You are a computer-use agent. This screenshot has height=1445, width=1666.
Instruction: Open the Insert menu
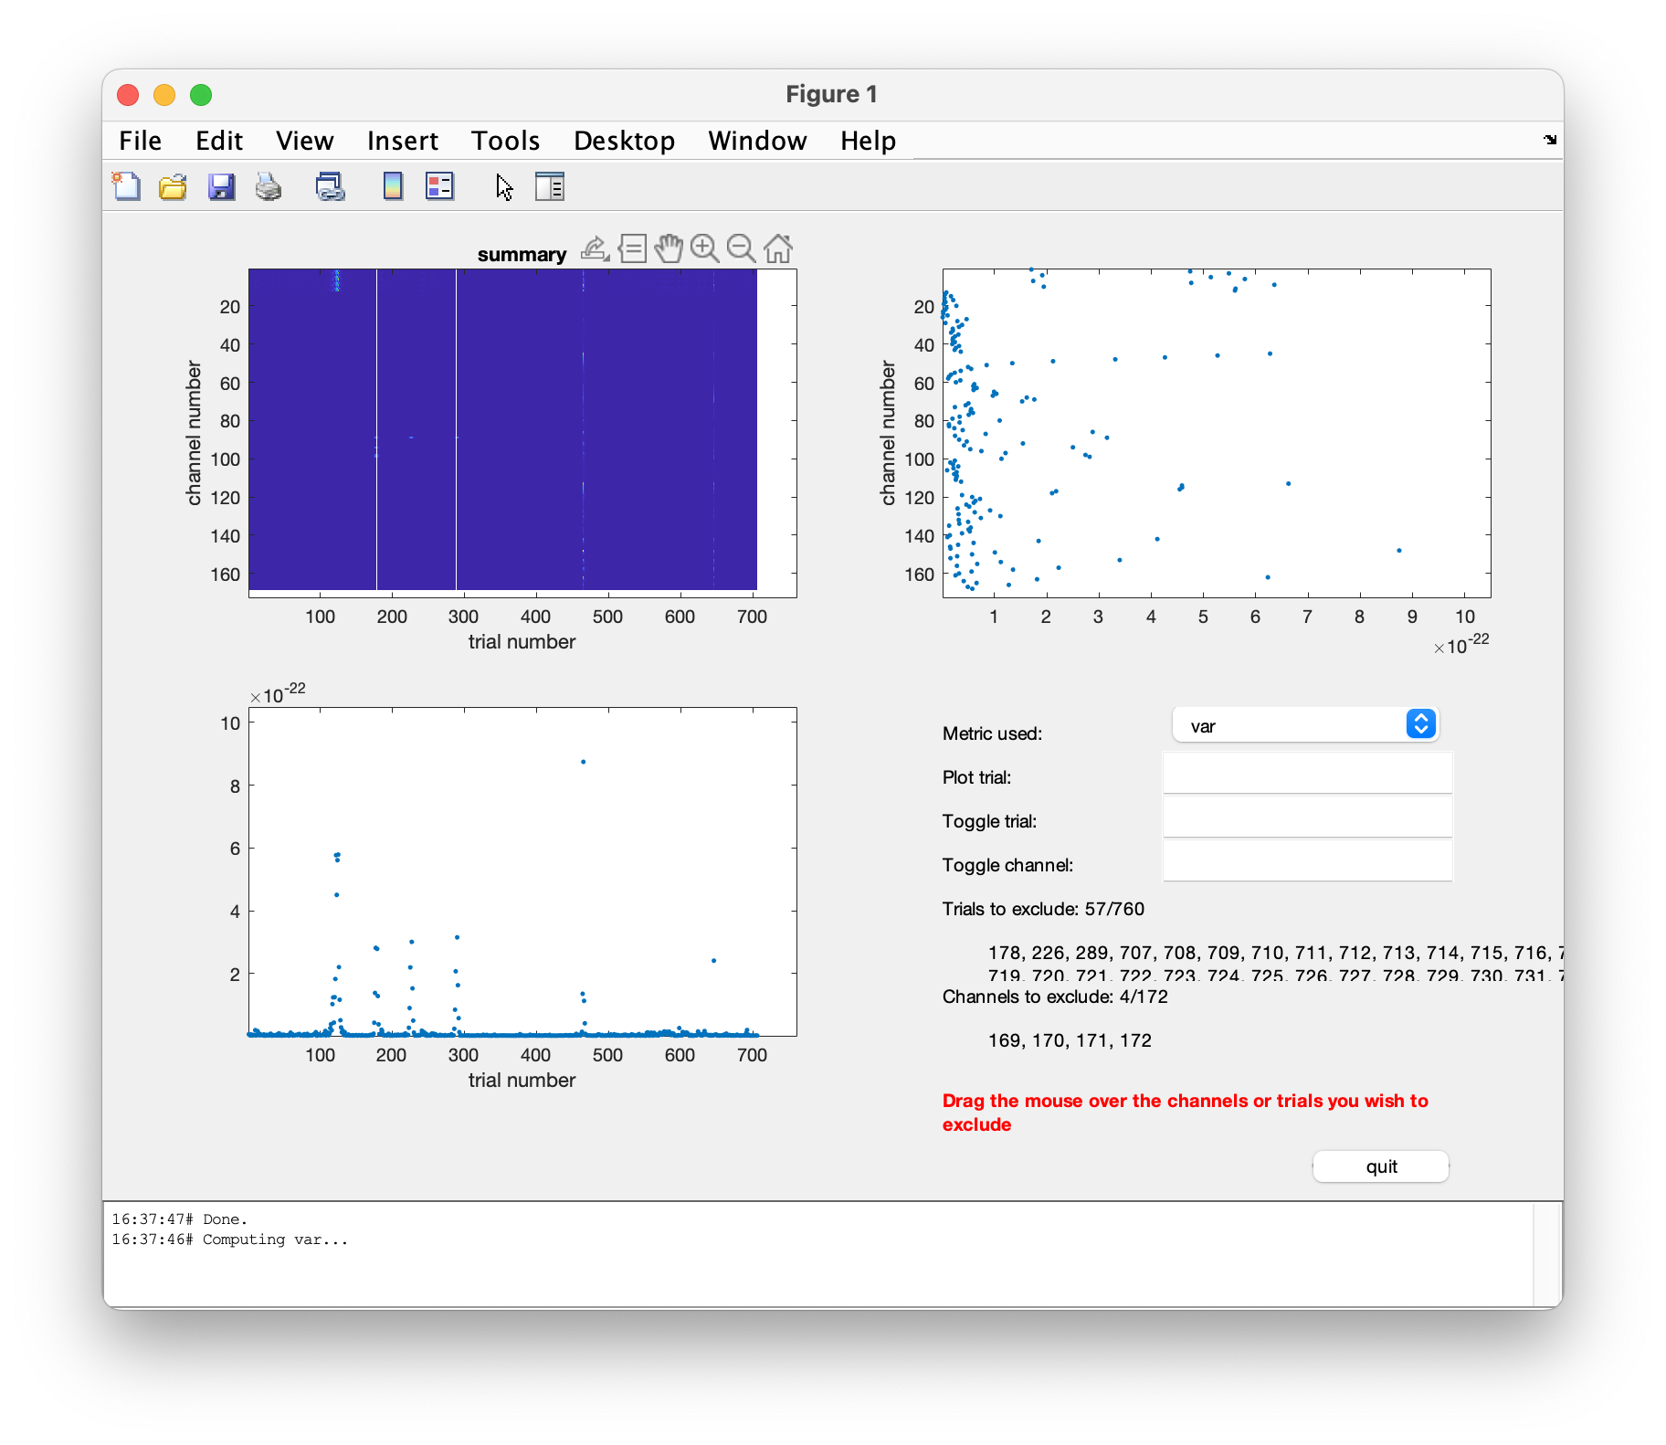click(x=402, y=141)
